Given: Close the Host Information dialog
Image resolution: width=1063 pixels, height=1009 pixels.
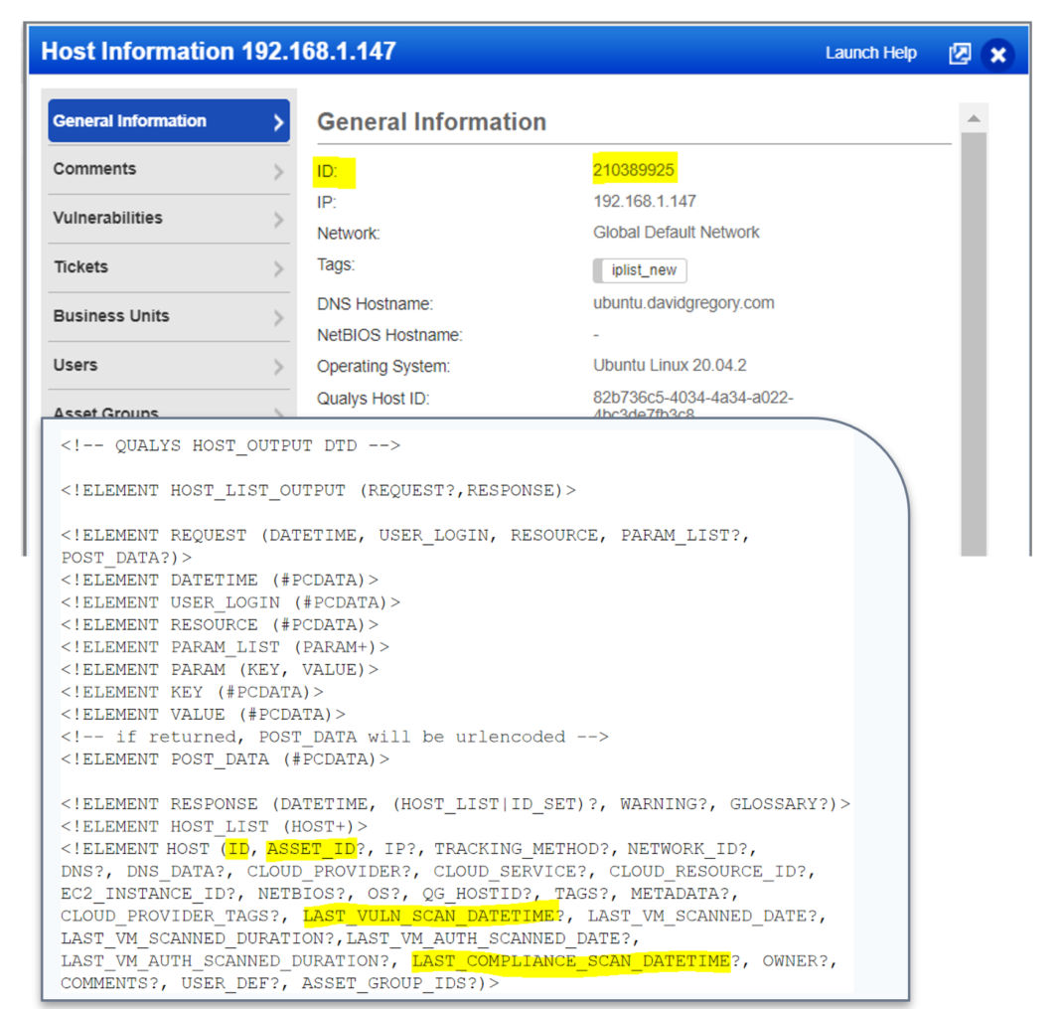Looking at the screenshot, I should coord(997,55).
